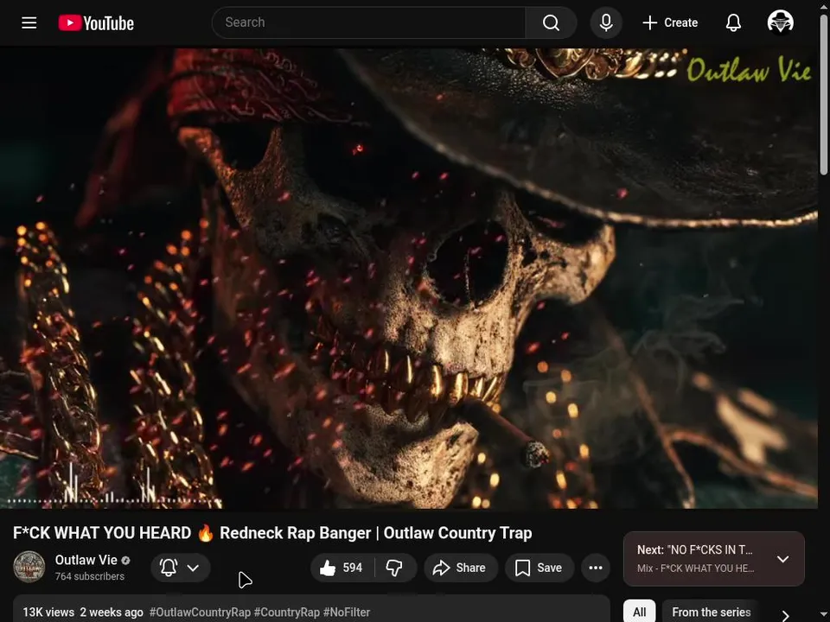The height and width of the screenshot is (622, 830).
Task: Expand subscription options chevron
Action: tap(193, 568)
